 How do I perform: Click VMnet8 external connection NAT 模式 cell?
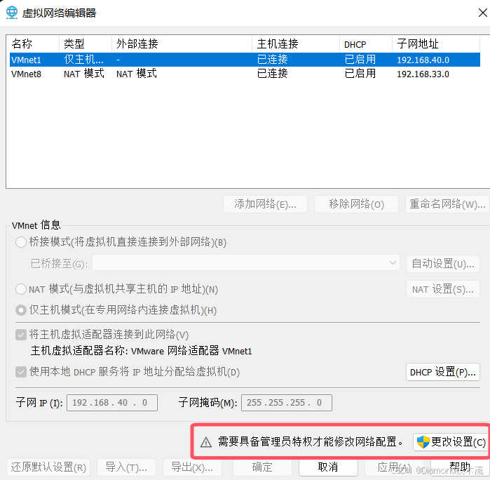click(x=137, y=74)
